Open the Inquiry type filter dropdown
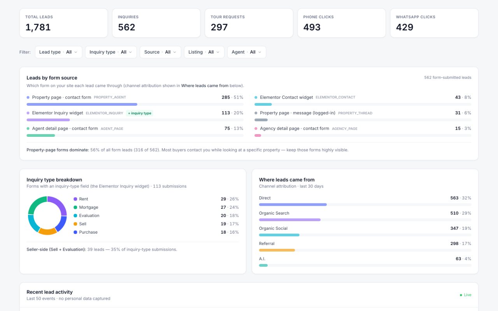Viewport: 498px width, 311px height. coord(111,52)
